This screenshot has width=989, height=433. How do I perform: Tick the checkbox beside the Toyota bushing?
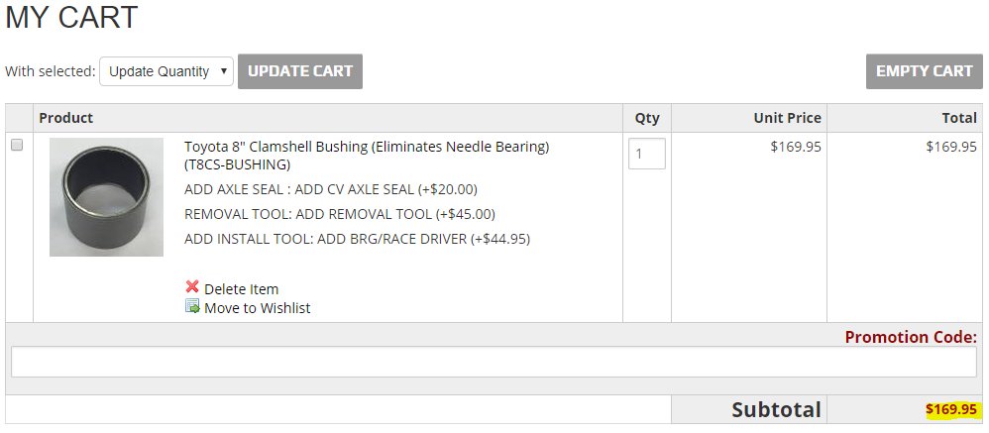click(x=17, y=145)
